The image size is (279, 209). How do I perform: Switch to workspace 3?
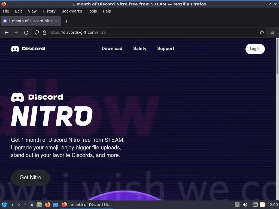(x=25, y=205)
